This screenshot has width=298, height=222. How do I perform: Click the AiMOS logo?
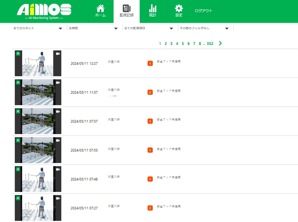coord(44,11)
